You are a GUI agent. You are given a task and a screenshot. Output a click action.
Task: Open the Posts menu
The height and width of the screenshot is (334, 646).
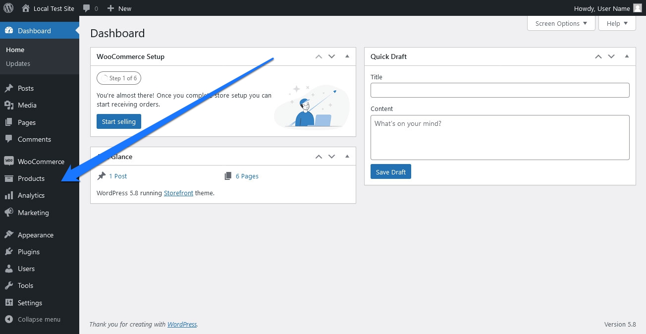[x=40, y=88]
